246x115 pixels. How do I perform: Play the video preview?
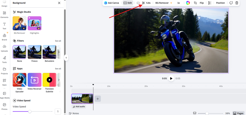point(171,78)
